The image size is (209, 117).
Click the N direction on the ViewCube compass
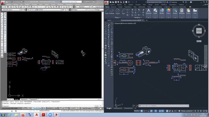(199, 25)
